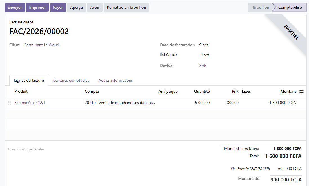Open the Autres informations tab
Screen dimensions: 309x186
tap(116, 80)
